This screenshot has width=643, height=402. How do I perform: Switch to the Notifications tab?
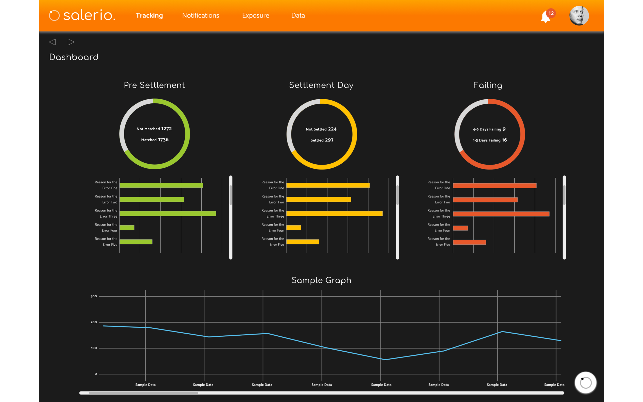click(200, 15)
